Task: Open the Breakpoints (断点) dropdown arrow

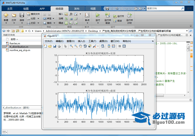Action: point(87,23)
